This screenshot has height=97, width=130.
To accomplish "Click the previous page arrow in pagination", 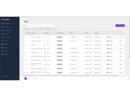I will tap(22, 79).
